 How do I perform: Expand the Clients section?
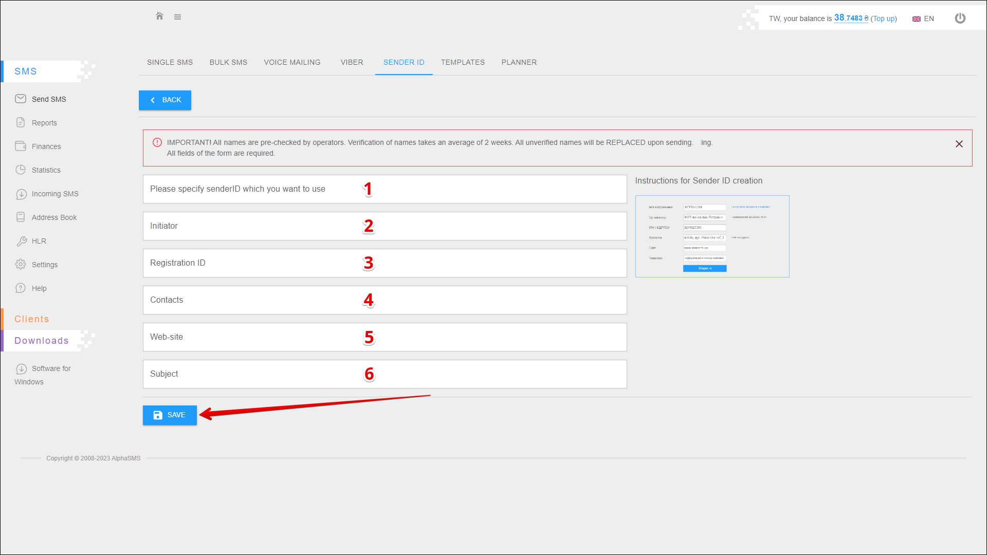pyautogui.click(x=32, y=319)
